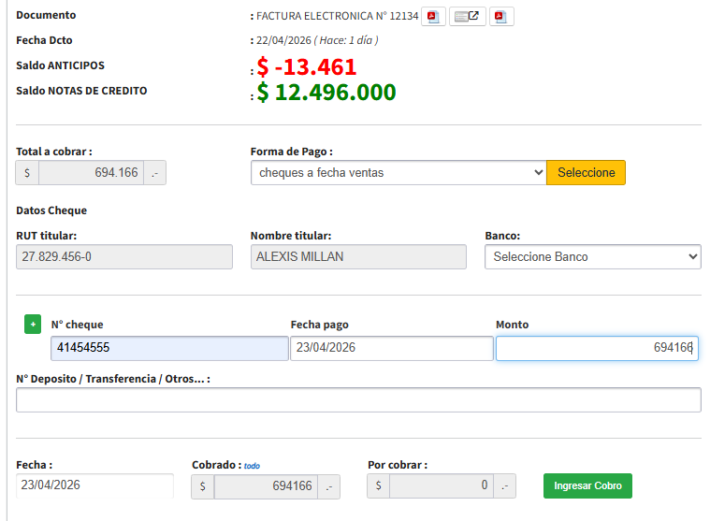Click the RUT titular field

click(x=124, y=257)
